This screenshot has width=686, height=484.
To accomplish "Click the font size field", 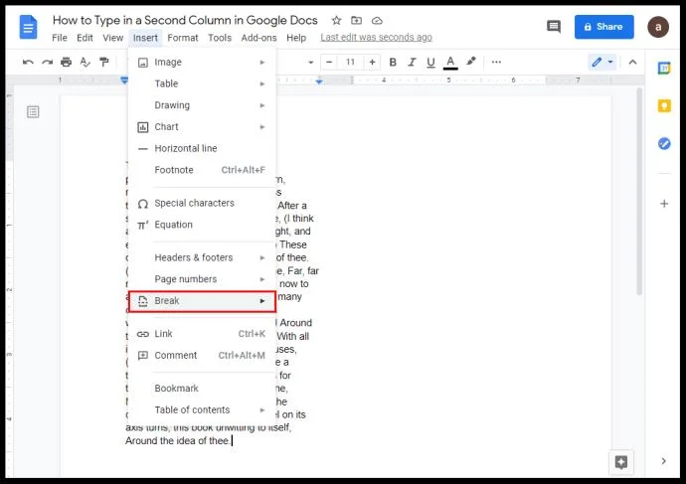I will pyautogui.click(x=350, y=62).
